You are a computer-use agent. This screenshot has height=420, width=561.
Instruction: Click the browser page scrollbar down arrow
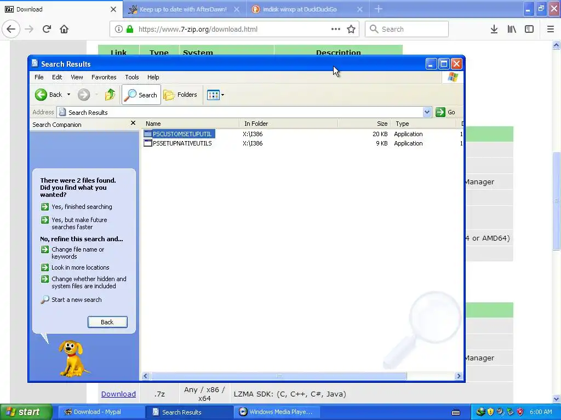point(556,399)
